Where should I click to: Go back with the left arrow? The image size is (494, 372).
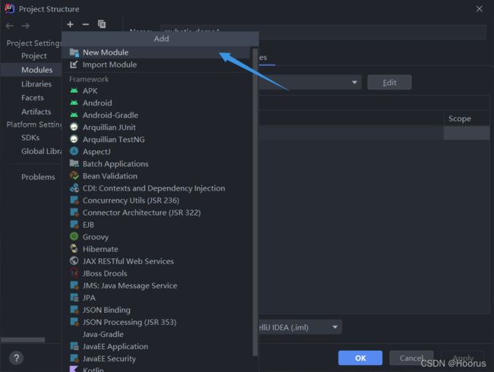coord(10,26)
